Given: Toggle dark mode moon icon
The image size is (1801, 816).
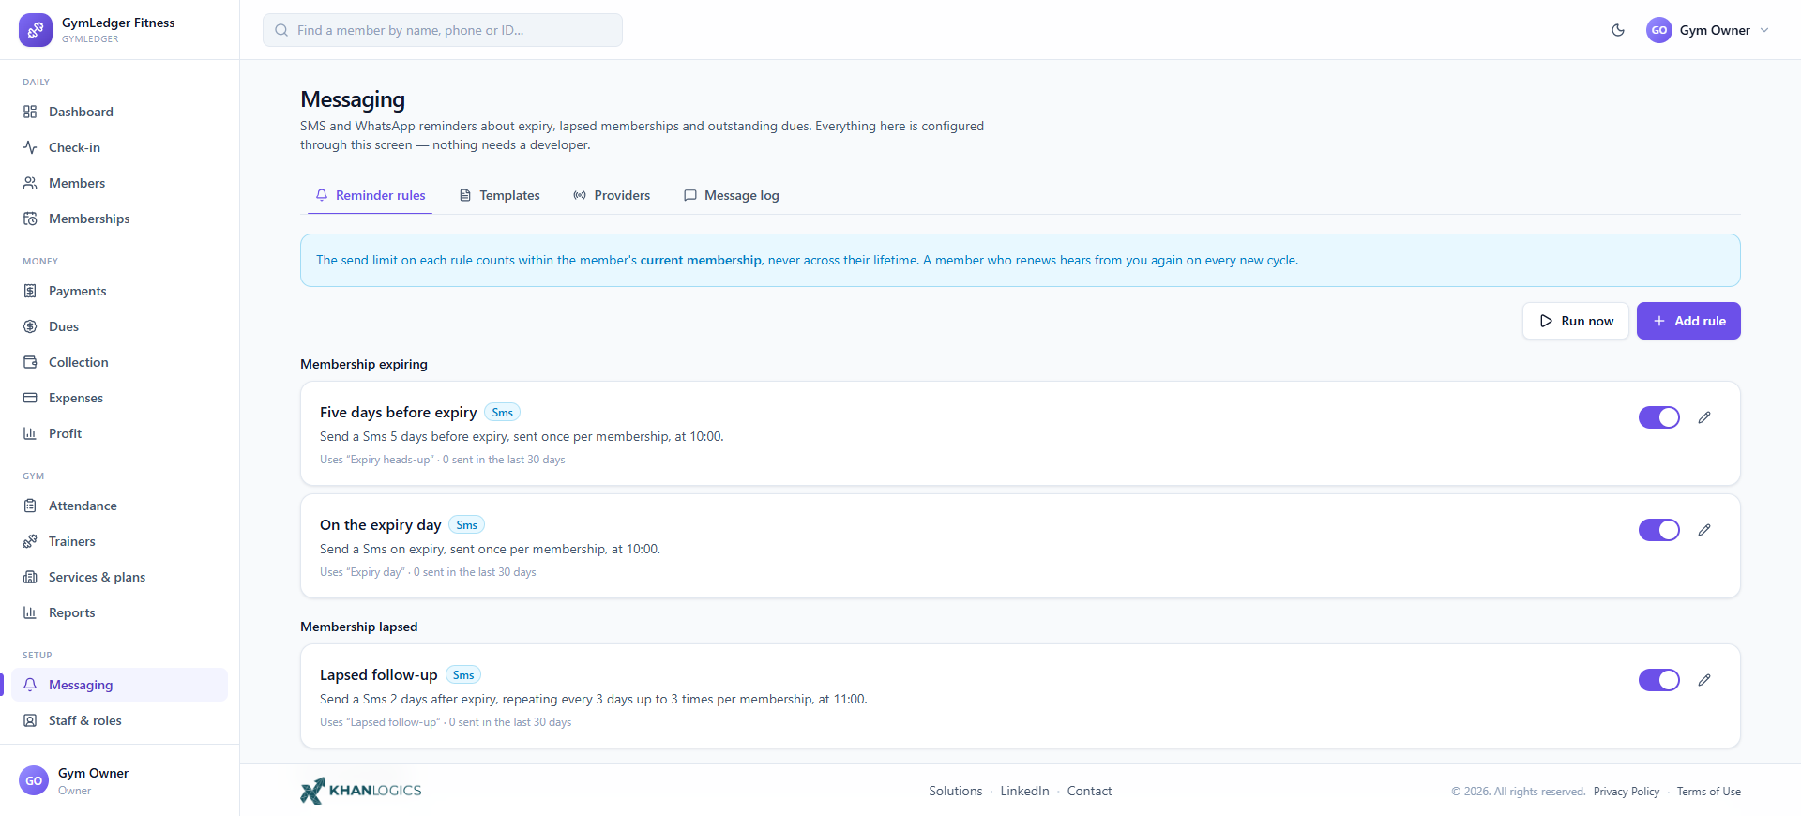Looking at the screenshot, I should 1618,30.
